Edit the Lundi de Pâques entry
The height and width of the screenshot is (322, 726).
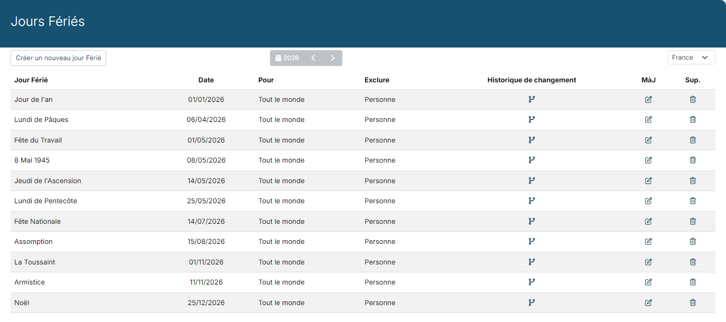[x=648, y=119]
